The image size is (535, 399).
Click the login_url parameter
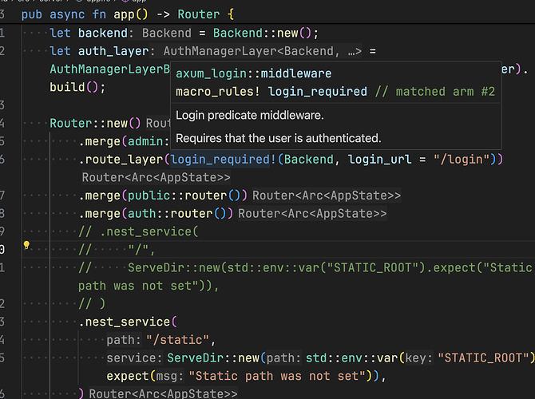(380, 160)
